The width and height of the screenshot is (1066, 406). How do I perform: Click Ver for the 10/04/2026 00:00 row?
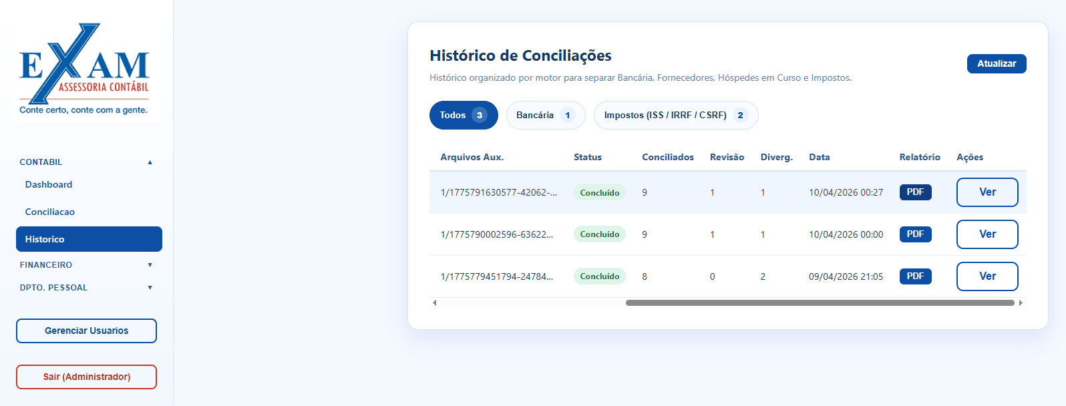(987, 234)
